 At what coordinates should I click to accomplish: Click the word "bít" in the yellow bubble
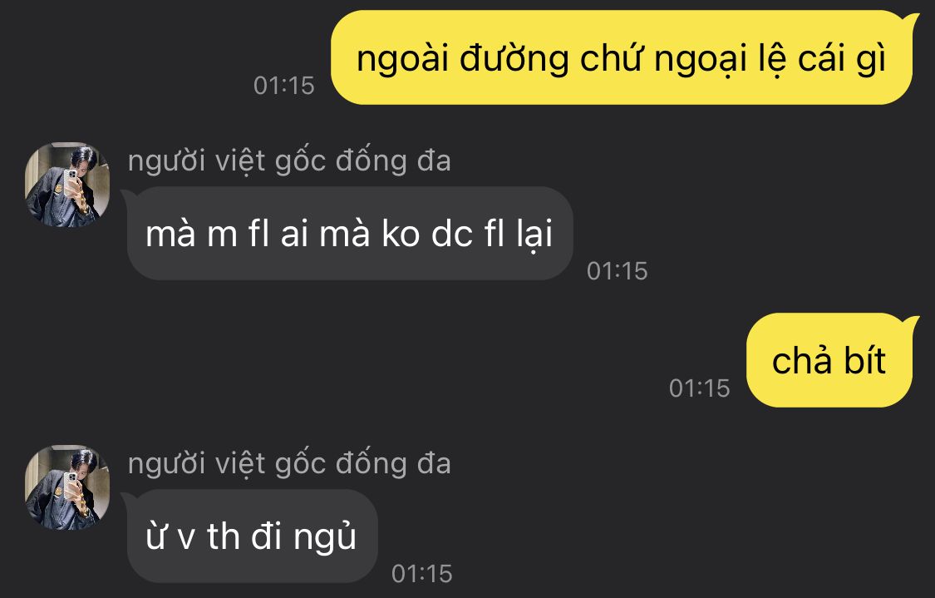[864, 360]
